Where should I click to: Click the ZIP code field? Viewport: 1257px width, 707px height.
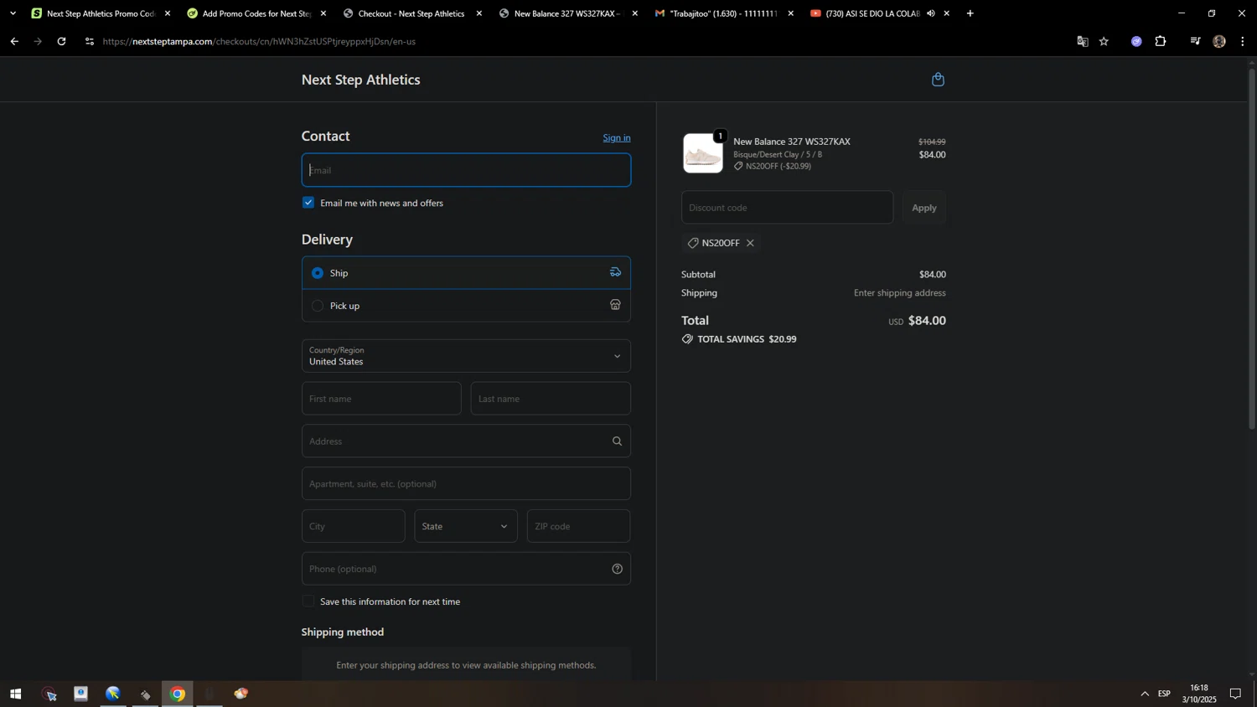[579, 526]
